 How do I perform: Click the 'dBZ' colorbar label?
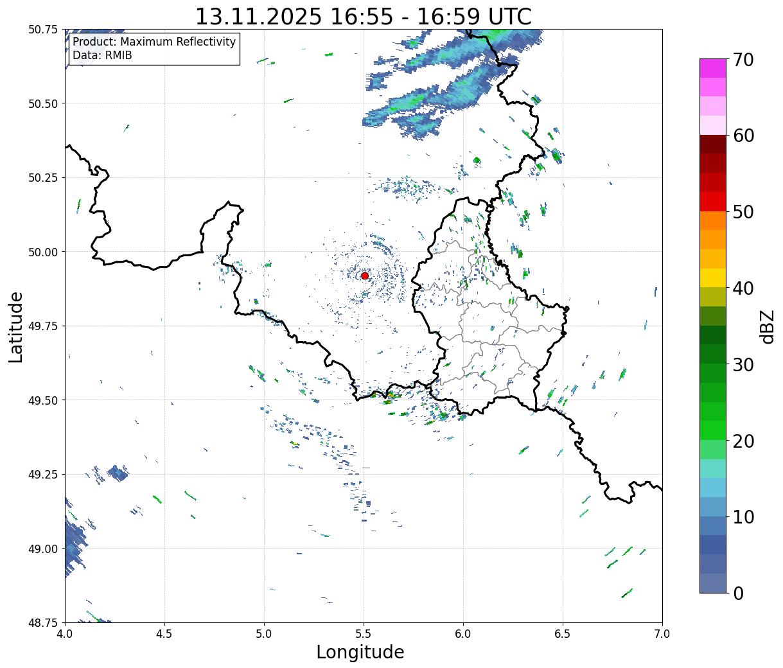pos(767,326)
